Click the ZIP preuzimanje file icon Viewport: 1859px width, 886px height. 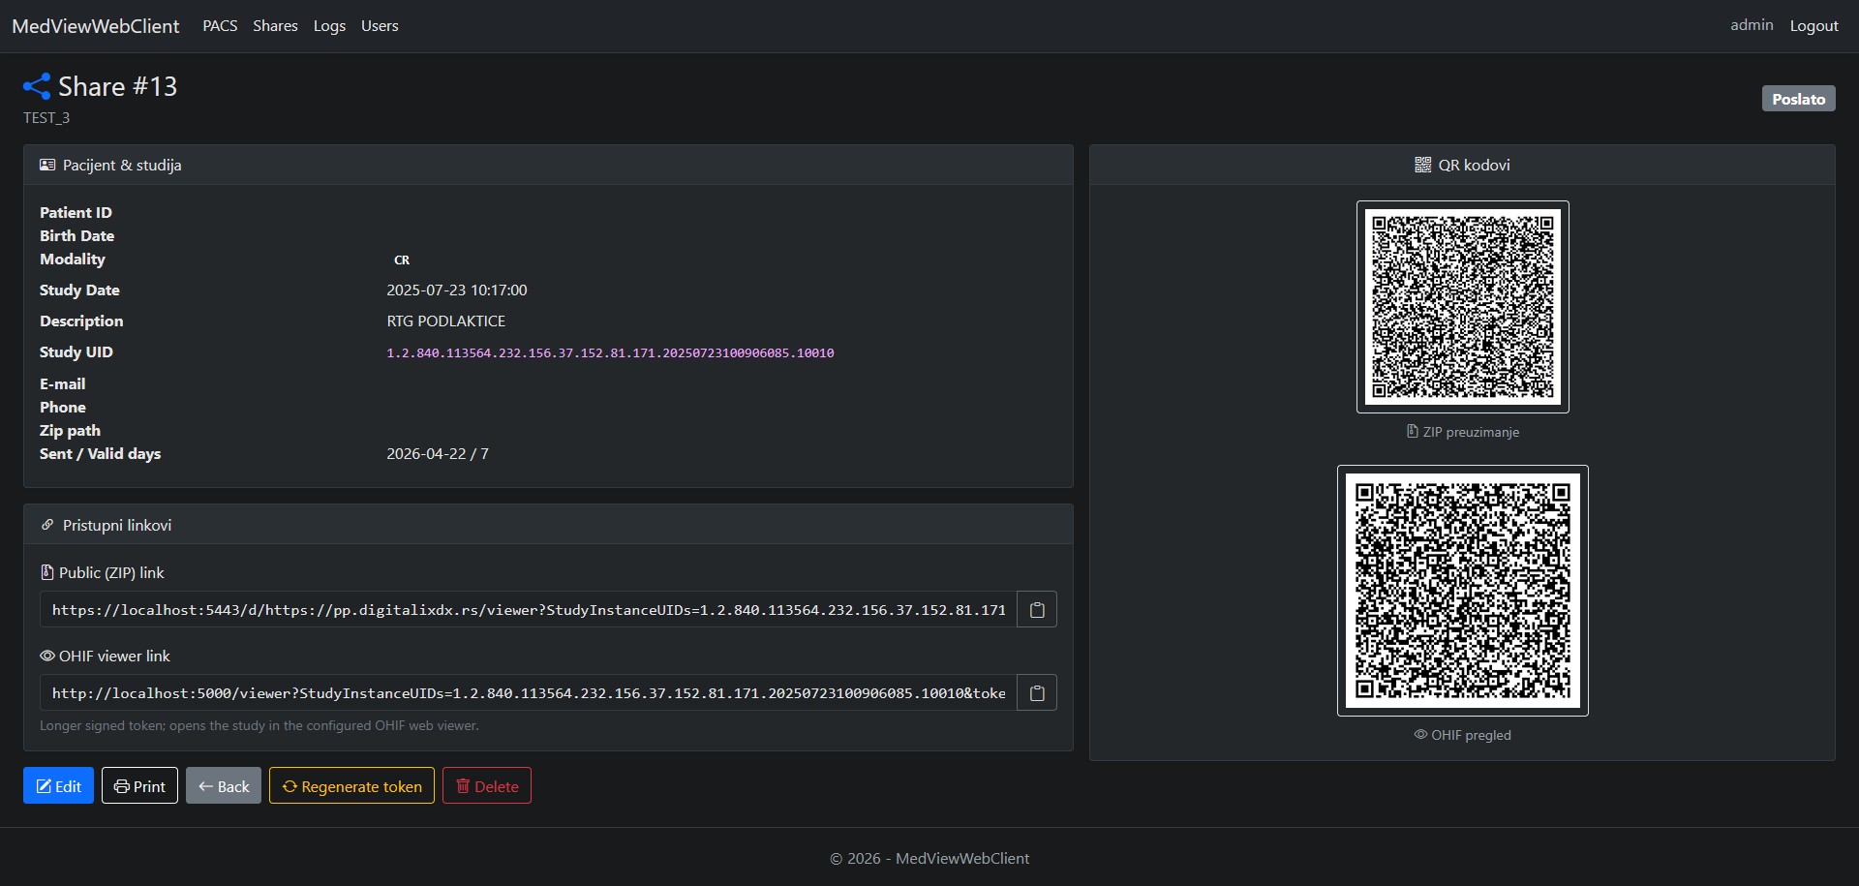click(x=1413, y=431)
